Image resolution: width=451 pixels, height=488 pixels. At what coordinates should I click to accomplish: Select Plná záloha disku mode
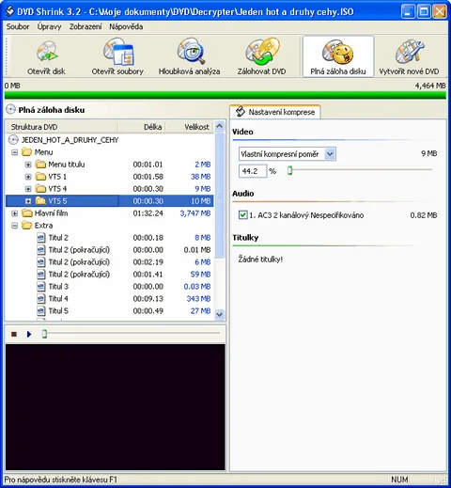tap(338, 57)
